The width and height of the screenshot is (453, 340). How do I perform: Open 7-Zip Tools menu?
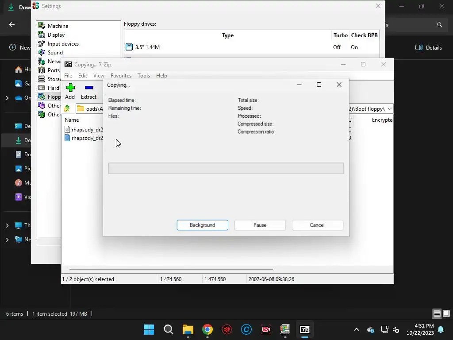click(144, 76)
